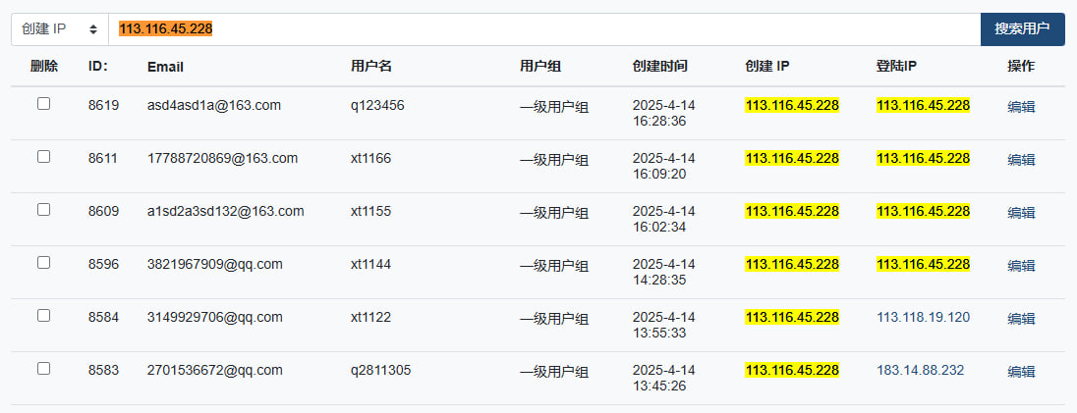
Task: Check the delete box for ID 8611
Action: click(43, 156)
